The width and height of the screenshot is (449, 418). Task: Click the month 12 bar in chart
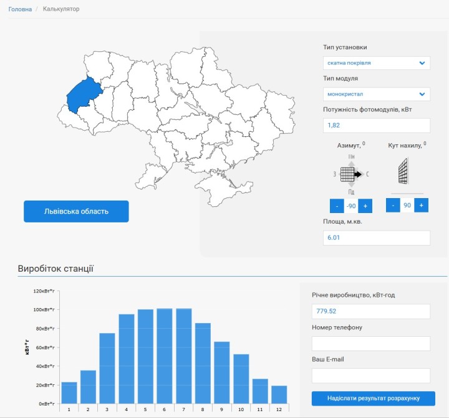click(x=279, y=395)
